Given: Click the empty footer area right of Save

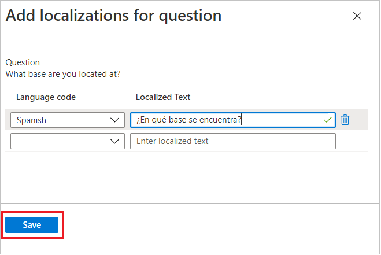Looking at the screenshot, I should click(220, 225).
